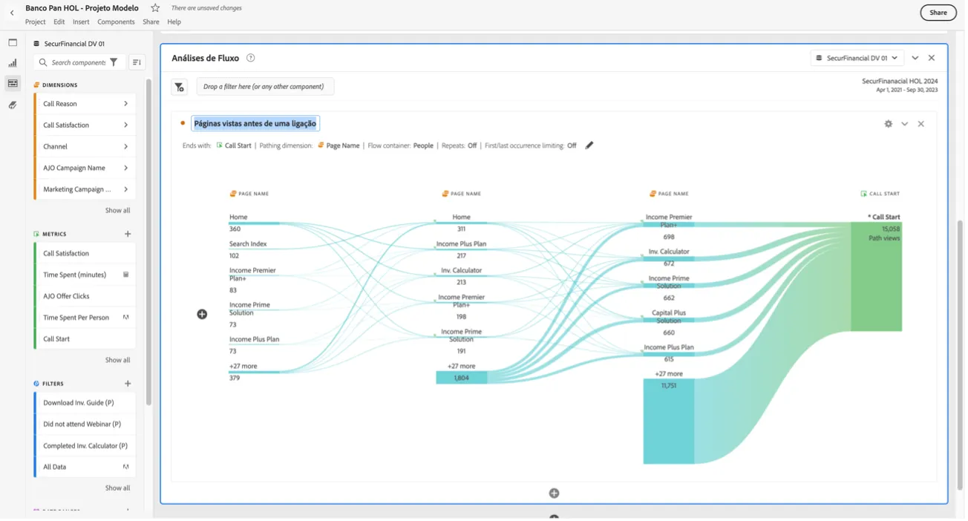This screenshot has width=968, height=521.
Task: Open the SecurFinancial DV 01 data view dropdown
Action: point(857,58)
